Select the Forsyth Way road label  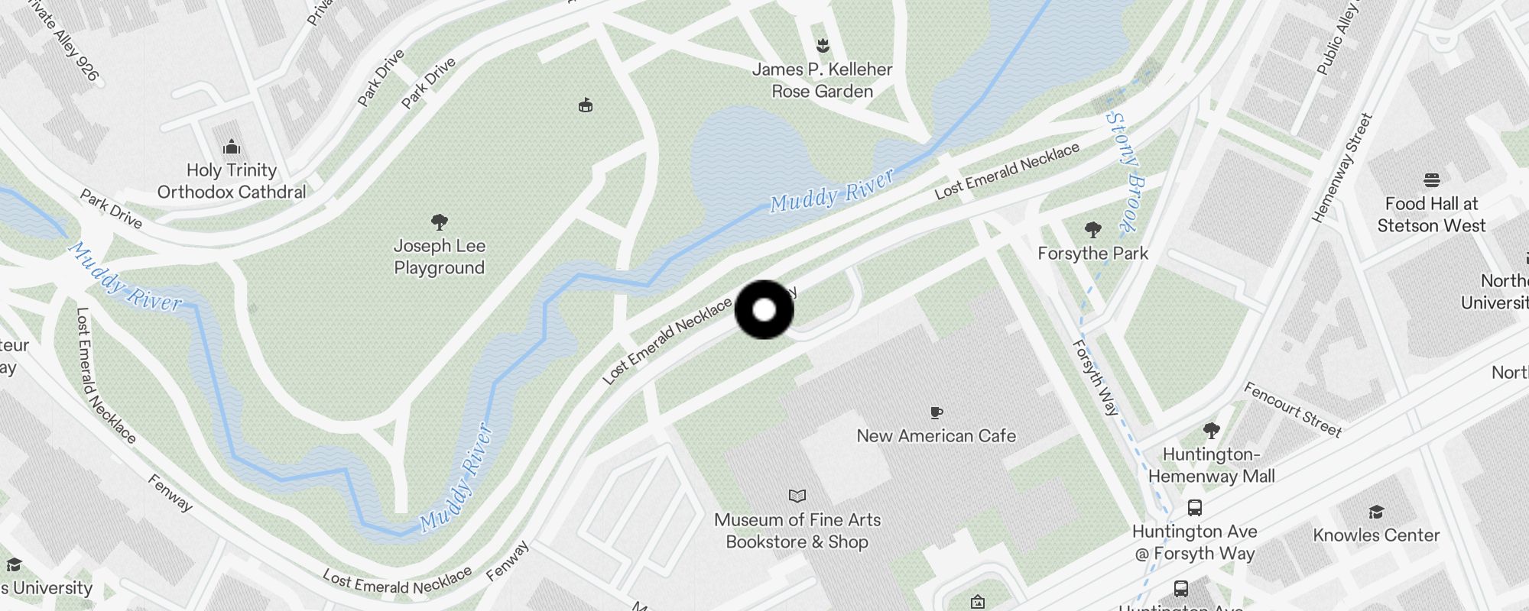pyautogui.click(x=1096, y=377)
